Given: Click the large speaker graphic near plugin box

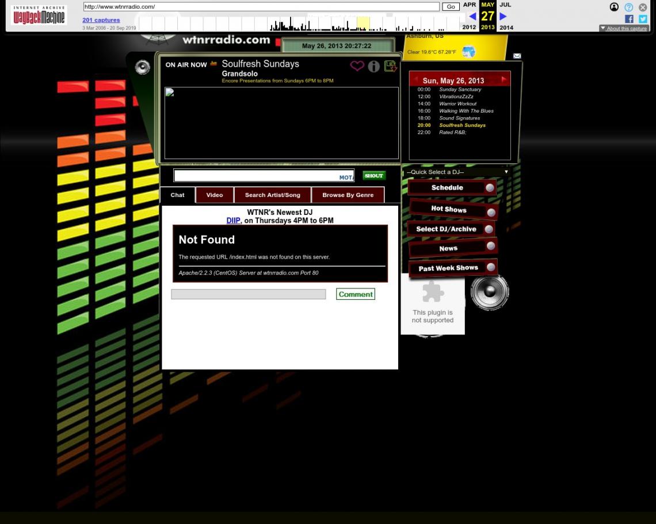Looking at the screenshot, I should pos(490,292).
